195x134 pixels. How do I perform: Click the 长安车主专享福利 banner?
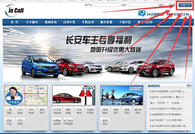coord(97,54)
